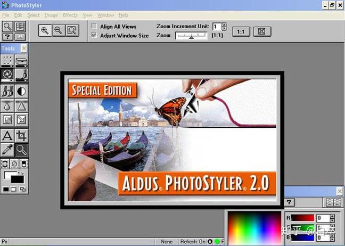345x246 pixels.
Task: Click the R value input field
Action: pos(323,218)
